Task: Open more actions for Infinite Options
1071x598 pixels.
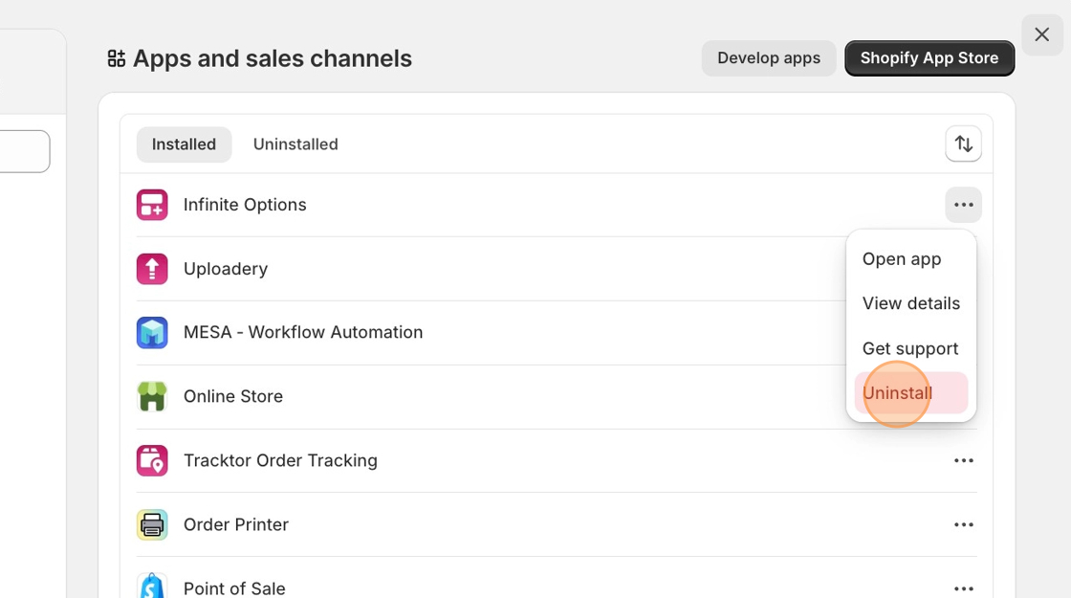Action: [963, 205]
